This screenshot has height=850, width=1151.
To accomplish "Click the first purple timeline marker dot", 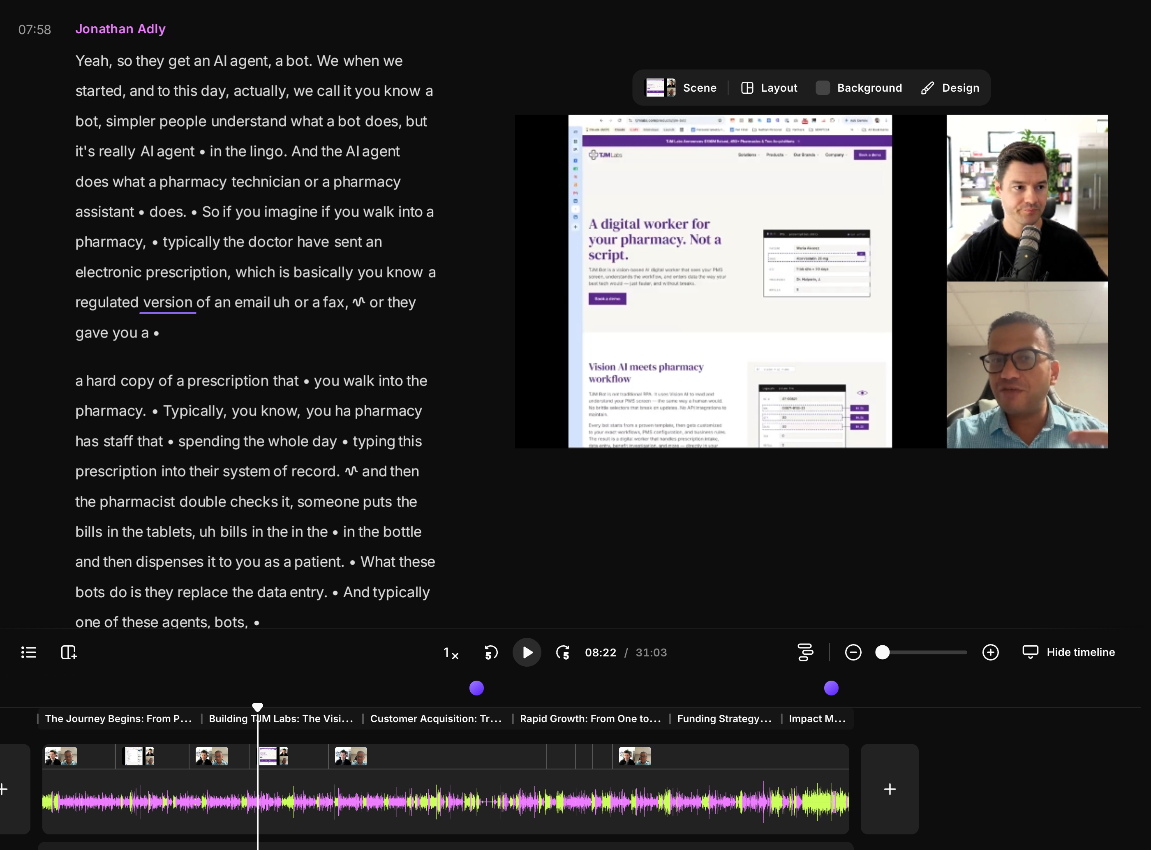I will pyautogui.click(x=476, y=688).
